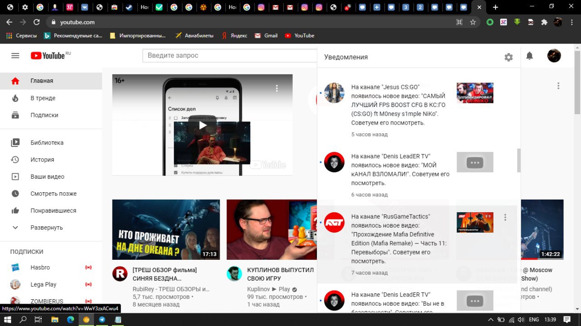This screenshot has width=581, height=326.
Task: Click Jesus CS:GO avatar in notifications
Action: tap(334, 92)
